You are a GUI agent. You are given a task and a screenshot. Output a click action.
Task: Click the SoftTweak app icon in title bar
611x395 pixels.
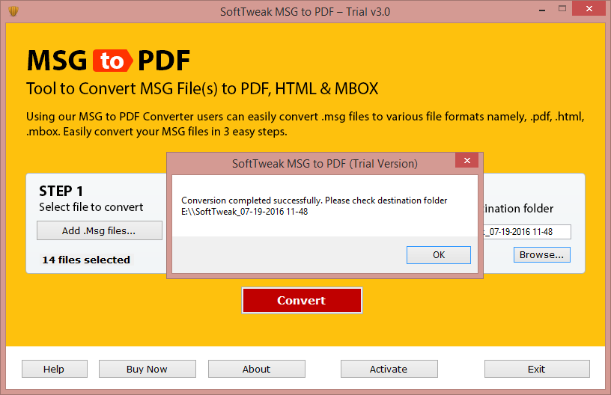click(13, 11)
